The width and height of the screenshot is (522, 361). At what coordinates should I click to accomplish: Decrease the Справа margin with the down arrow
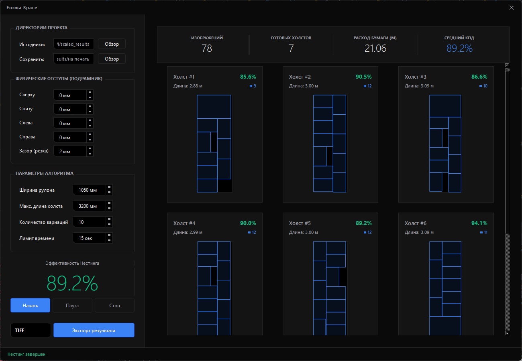(x=90, y=140)
